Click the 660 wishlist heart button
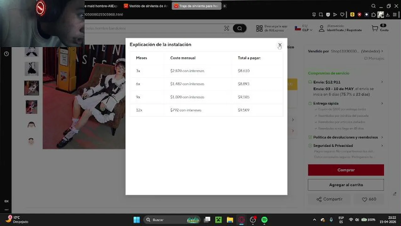 coord(369,199)
